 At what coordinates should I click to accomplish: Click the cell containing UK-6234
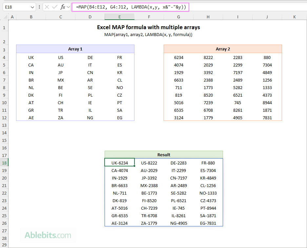click(x=119, y=162)
